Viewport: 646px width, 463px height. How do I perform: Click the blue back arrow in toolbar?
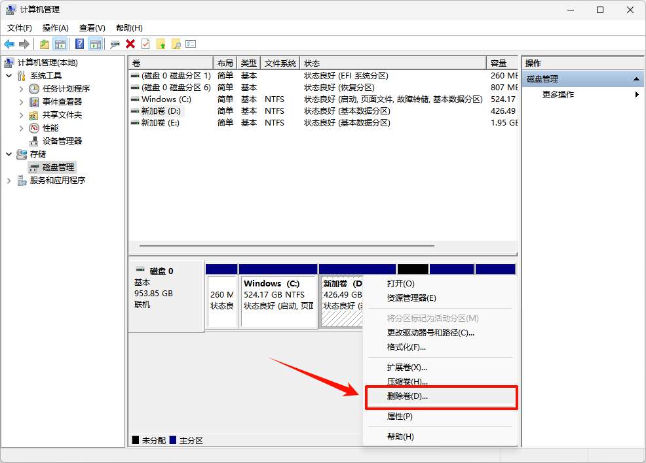9,44
